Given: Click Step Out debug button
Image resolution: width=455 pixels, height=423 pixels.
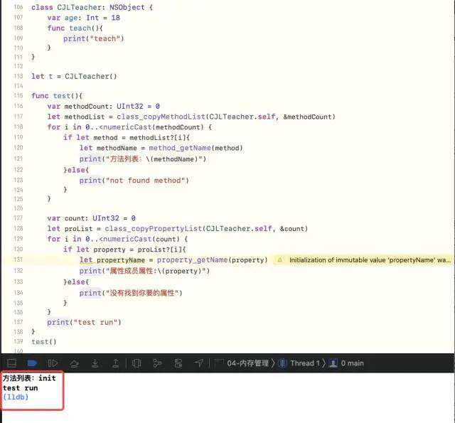Looking at the screenshot, I should click(115, 363).
